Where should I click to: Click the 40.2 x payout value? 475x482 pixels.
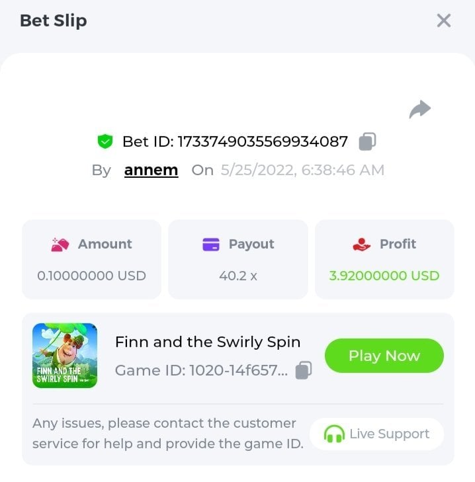[x=238, y=276]
